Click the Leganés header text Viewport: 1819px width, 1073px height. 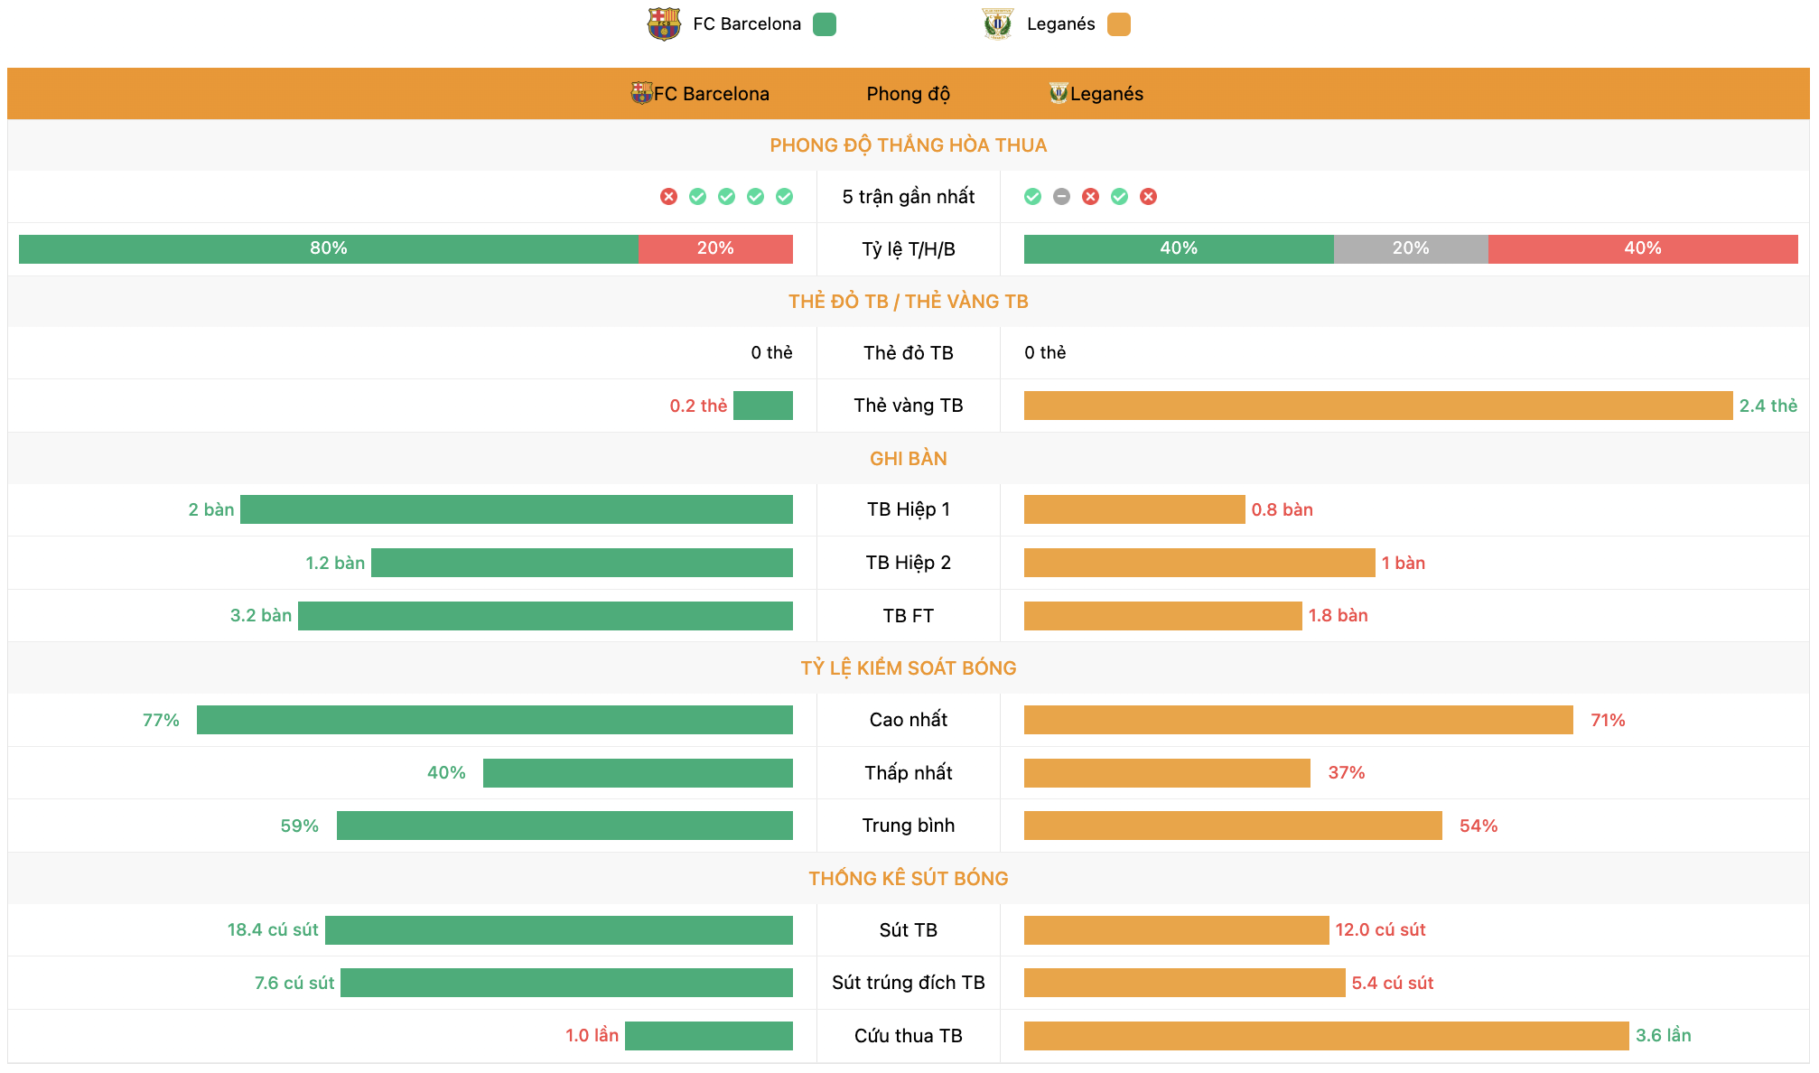pyautogui.click(x=1106, y=94)
